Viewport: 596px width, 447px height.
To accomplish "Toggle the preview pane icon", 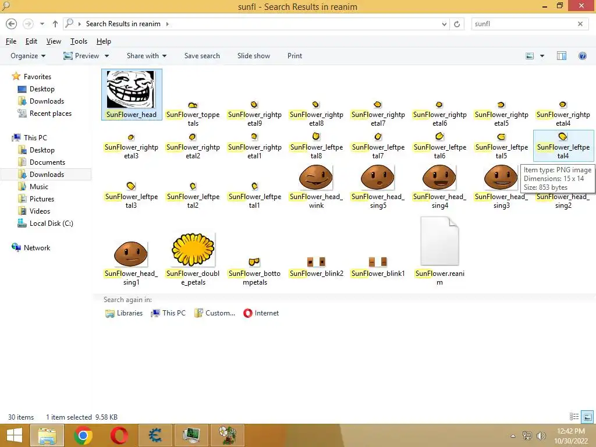I will click(562, 56).
